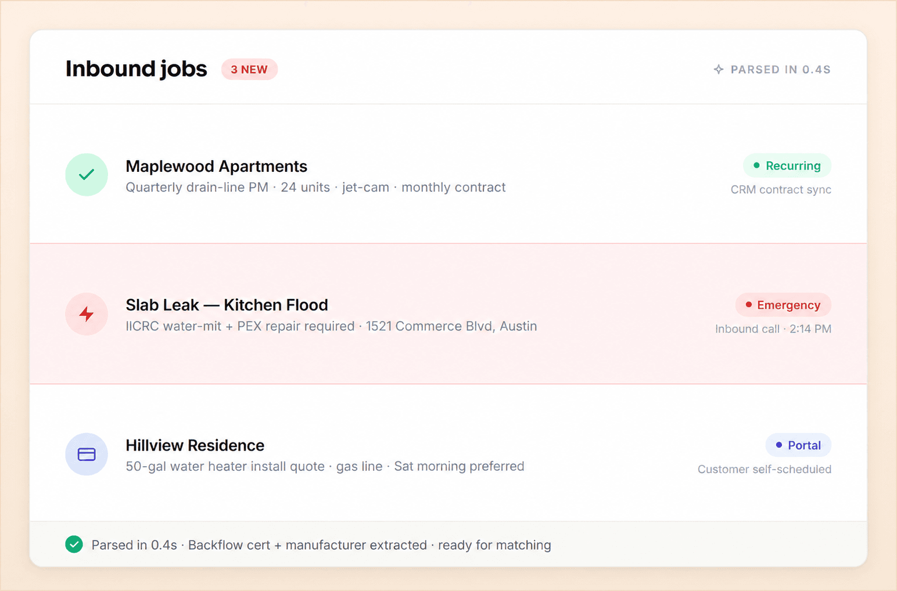The height and width of the screenshot is (591, 897).
Task: Click the green checkmark icon for Maplewood Apartments
Action: pyautogui.click(x=87, y=175)
